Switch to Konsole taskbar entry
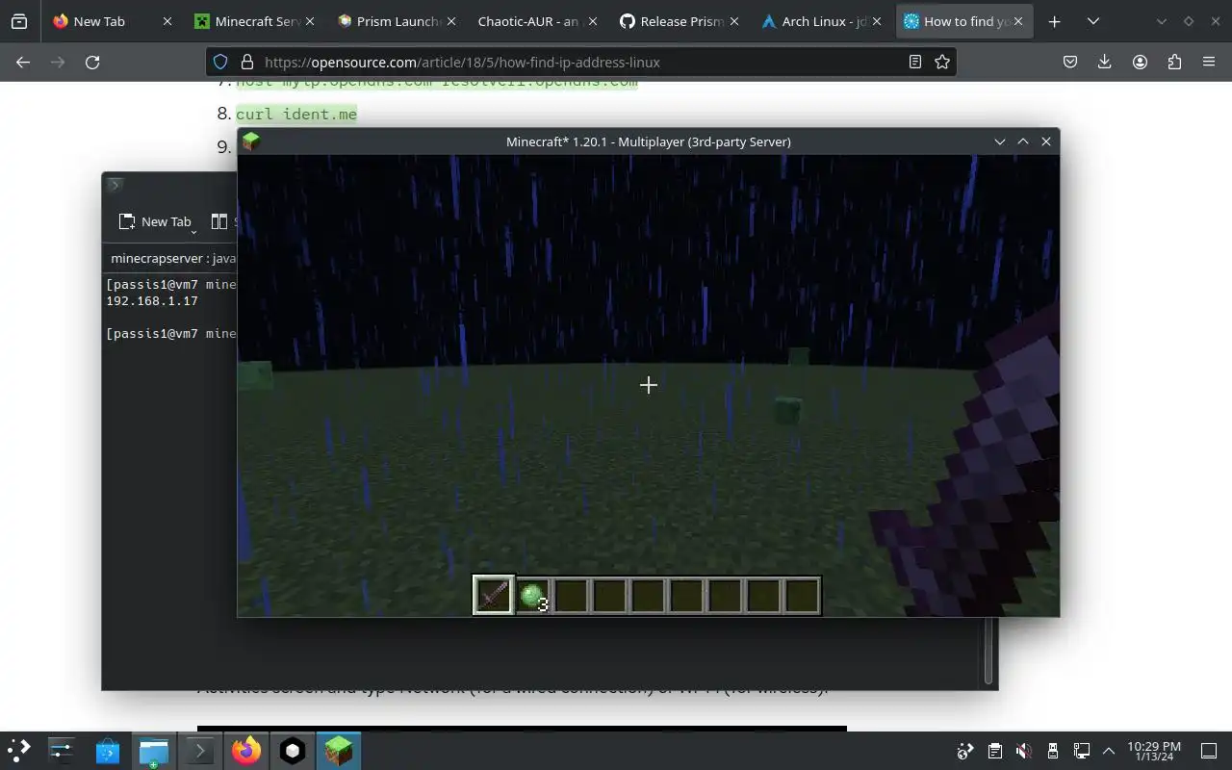This screenshot has height=770, width=1232. coord(200,750)
